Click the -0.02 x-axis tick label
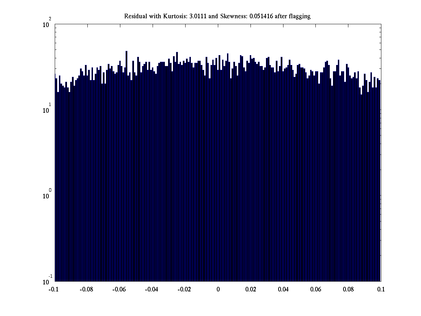 [185, 290]
